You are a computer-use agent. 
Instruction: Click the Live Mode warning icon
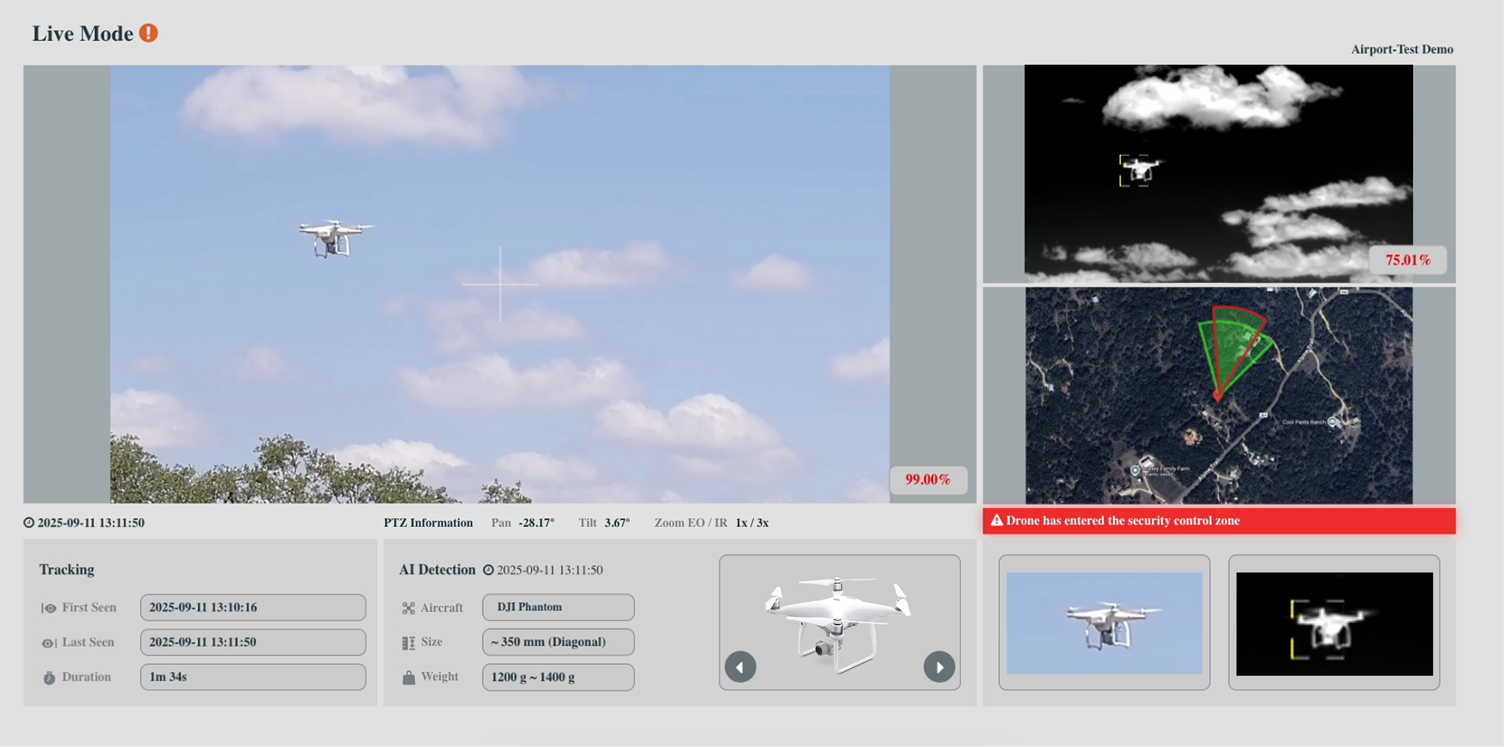click(150, 33)
